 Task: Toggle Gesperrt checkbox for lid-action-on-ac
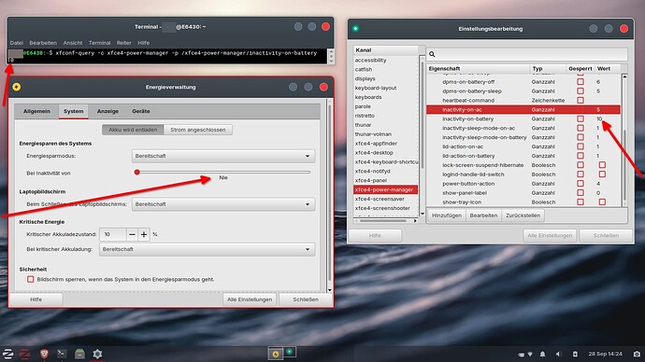[580, 146]
